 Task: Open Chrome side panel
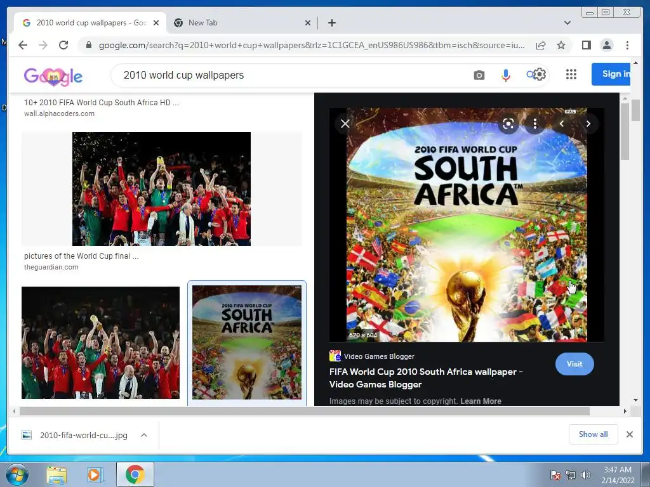tap(586, 45)
